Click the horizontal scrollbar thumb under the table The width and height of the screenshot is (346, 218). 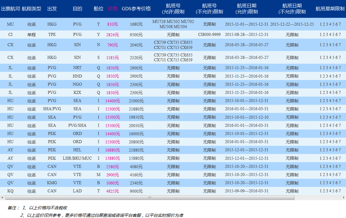tap(150, 197)
